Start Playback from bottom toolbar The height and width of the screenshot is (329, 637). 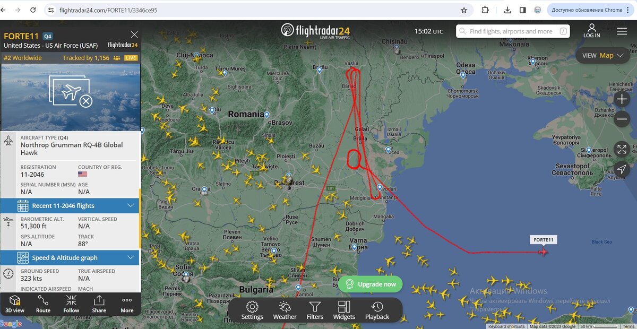tap(377, 310)
